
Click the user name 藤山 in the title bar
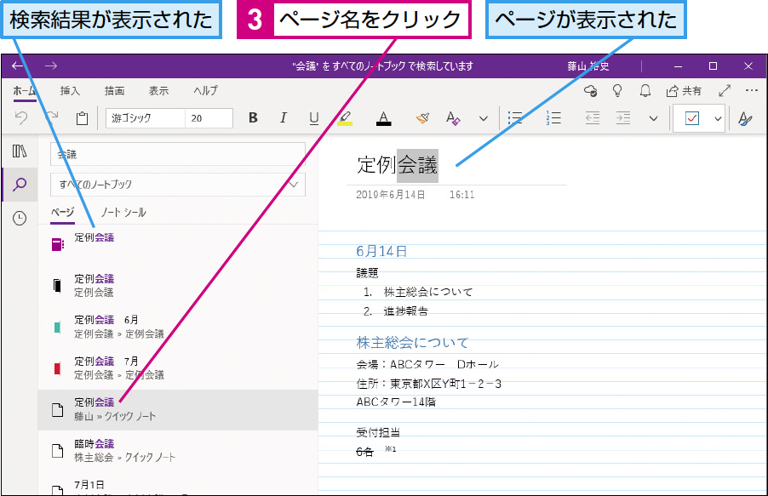point(587,66)
